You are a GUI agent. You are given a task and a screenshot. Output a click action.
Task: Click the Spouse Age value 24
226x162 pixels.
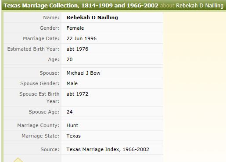(x=69, y=112)
